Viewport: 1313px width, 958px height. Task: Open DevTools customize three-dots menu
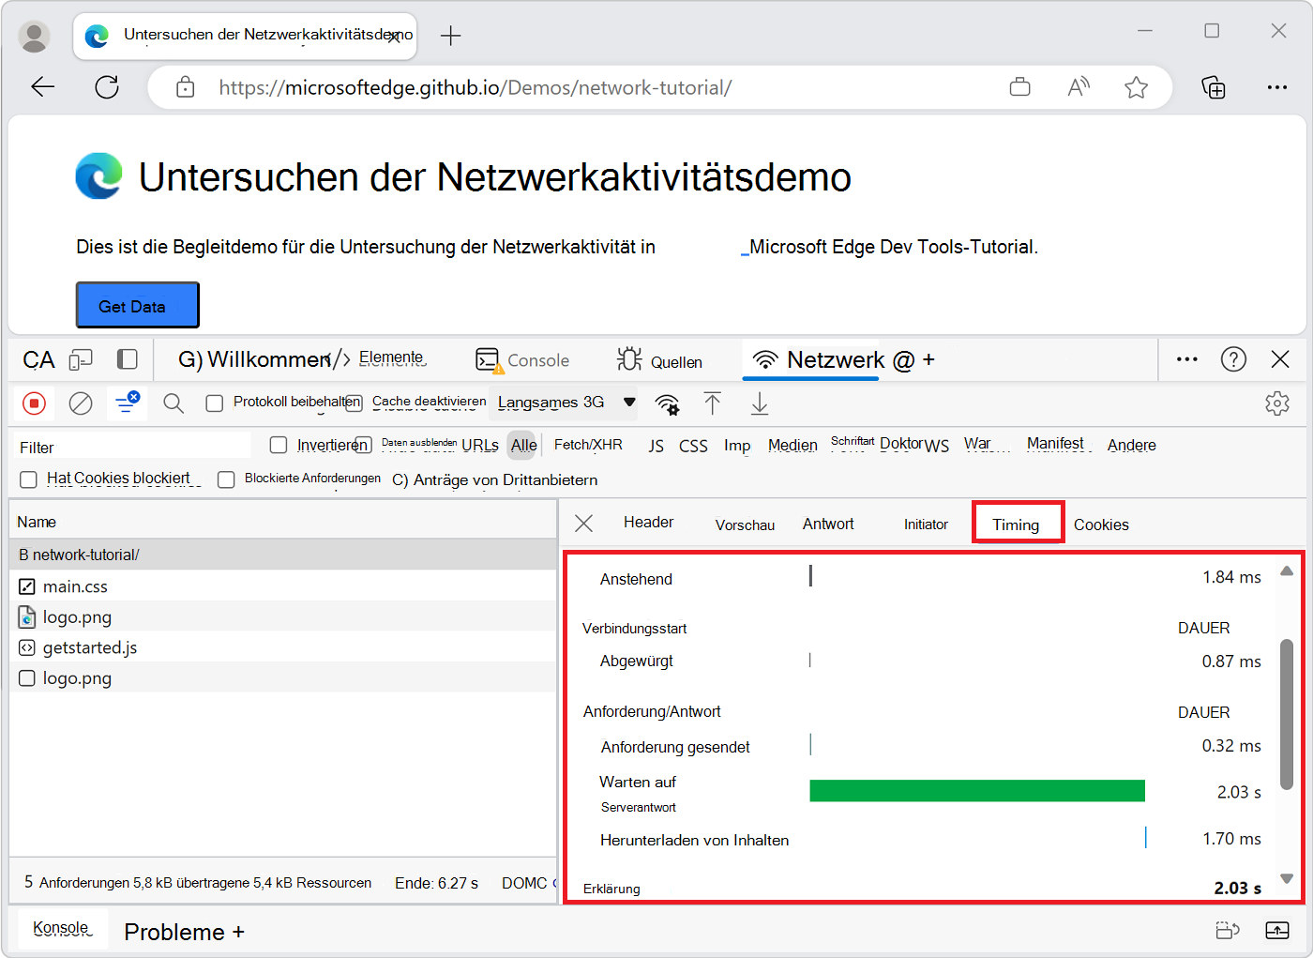(x=1187, y=359)
